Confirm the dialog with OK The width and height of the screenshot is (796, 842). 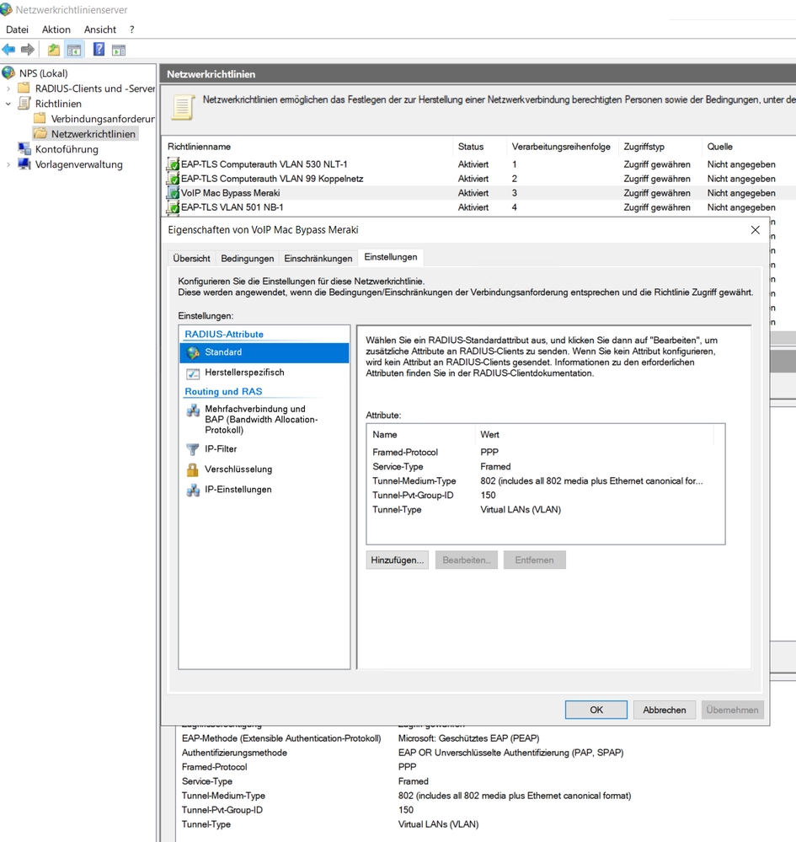point(596,710)
